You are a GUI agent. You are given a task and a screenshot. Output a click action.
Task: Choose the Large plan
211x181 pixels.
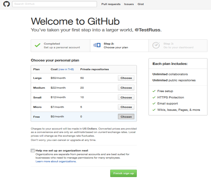(x=126, y=78)
